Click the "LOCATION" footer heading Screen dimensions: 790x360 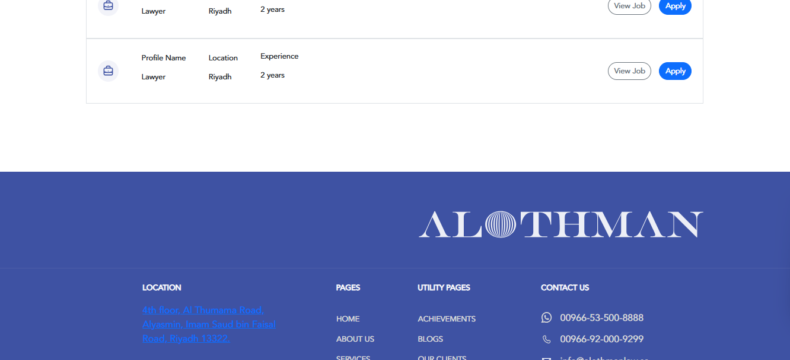pyautogui.click(x=162, y=288)
